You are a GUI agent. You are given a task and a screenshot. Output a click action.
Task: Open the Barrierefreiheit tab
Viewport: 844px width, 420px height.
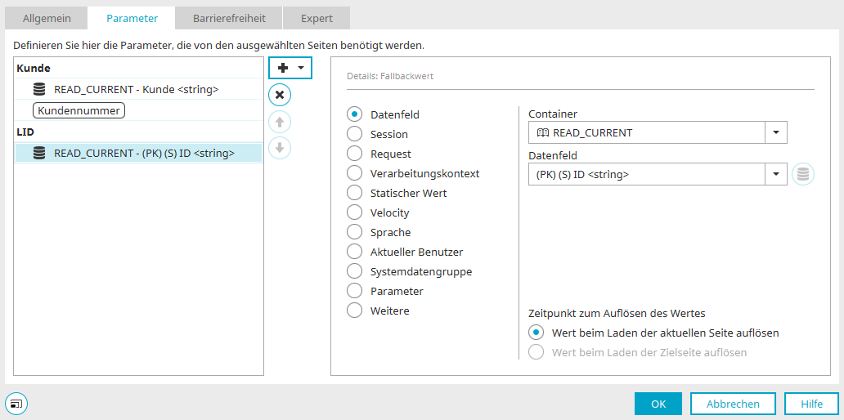coord(229,18)
